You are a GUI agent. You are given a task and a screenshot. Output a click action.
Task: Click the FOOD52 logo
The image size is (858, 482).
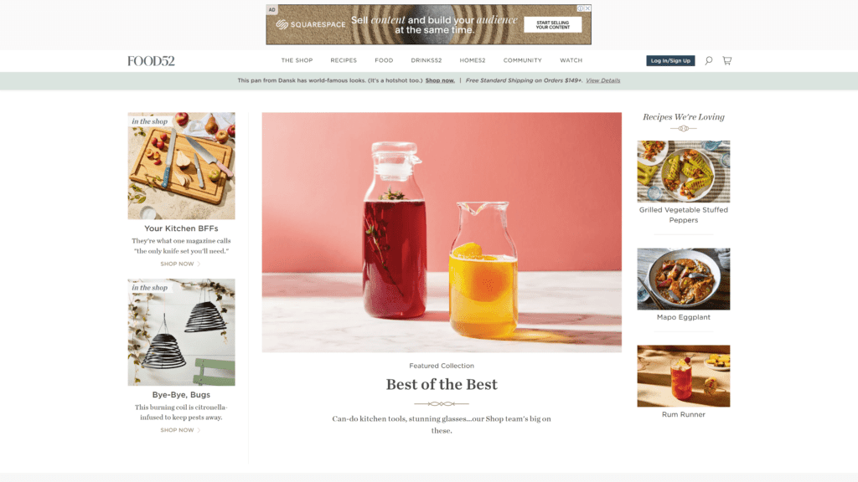pyautogui.click(x=151, y=60)
